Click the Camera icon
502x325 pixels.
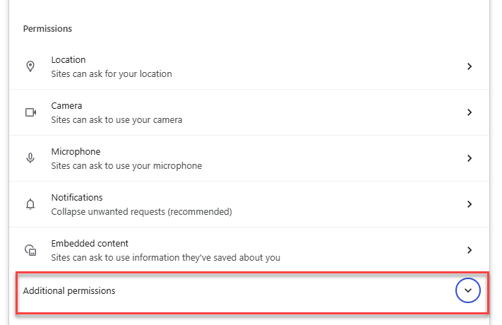click(30, 112)
